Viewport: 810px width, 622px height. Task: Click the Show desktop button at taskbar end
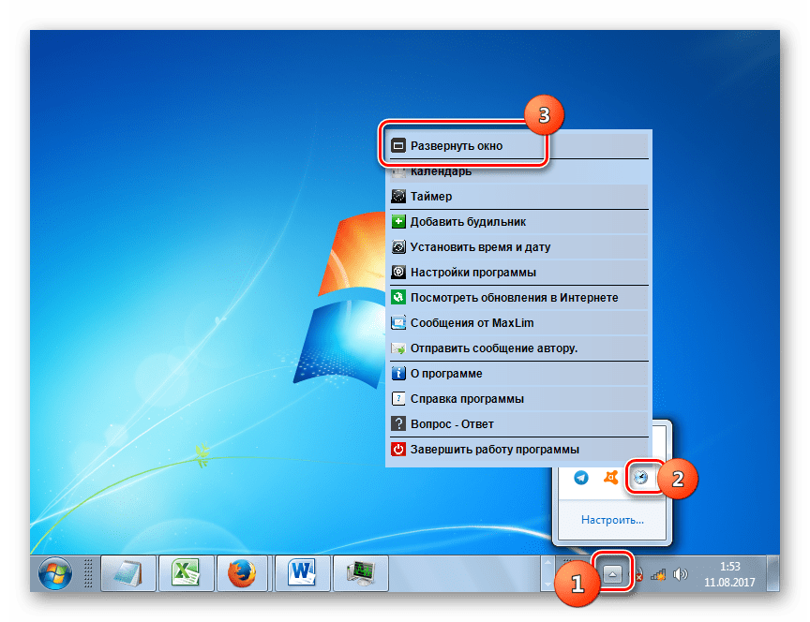tap(772, 573)
